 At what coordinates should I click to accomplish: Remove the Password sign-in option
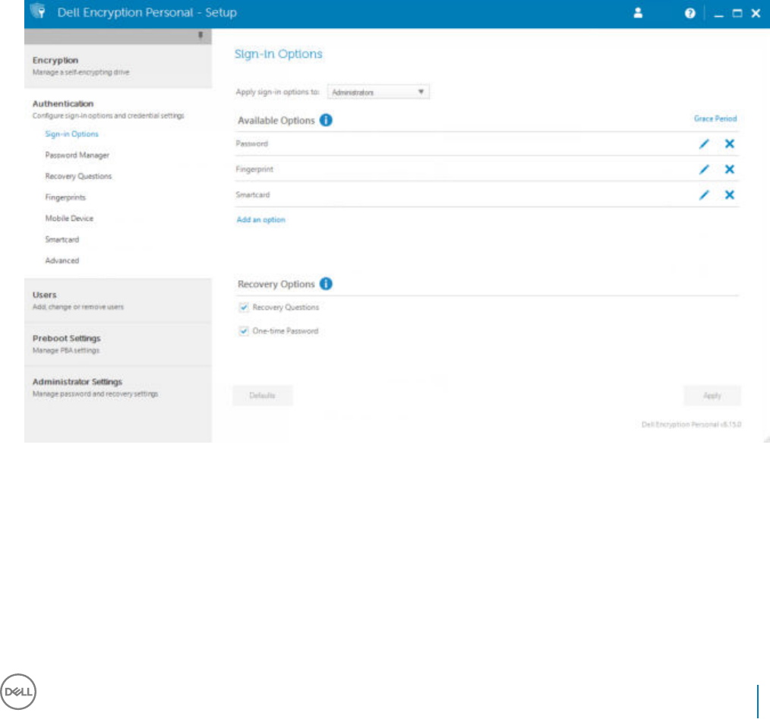729,144
